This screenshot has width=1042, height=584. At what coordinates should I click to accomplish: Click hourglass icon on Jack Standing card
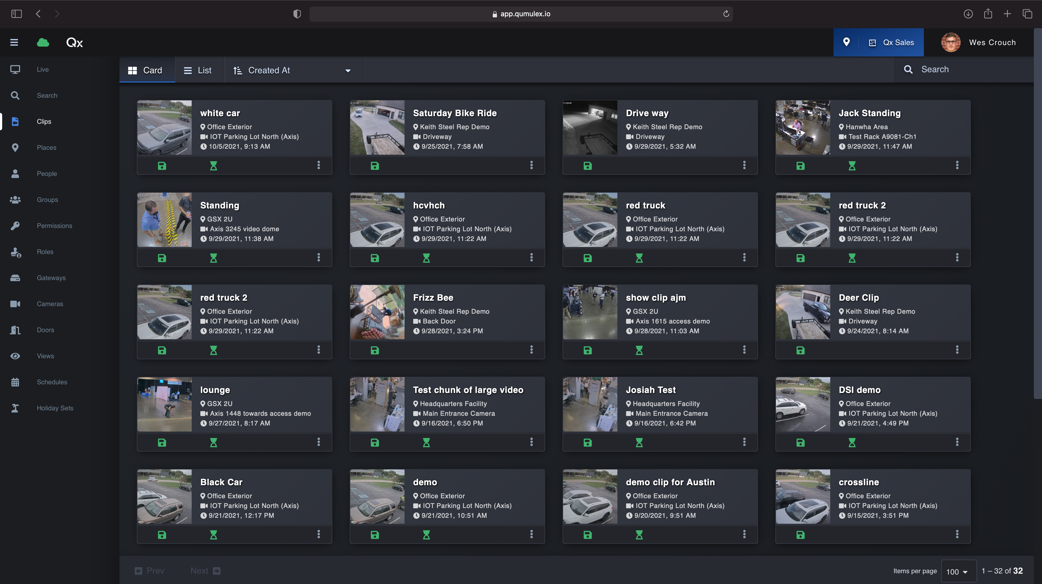[x=852, y=166]
